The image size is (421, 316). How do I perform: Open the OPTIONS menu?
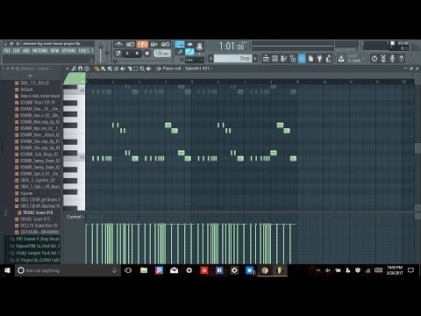tap(68, 51)
